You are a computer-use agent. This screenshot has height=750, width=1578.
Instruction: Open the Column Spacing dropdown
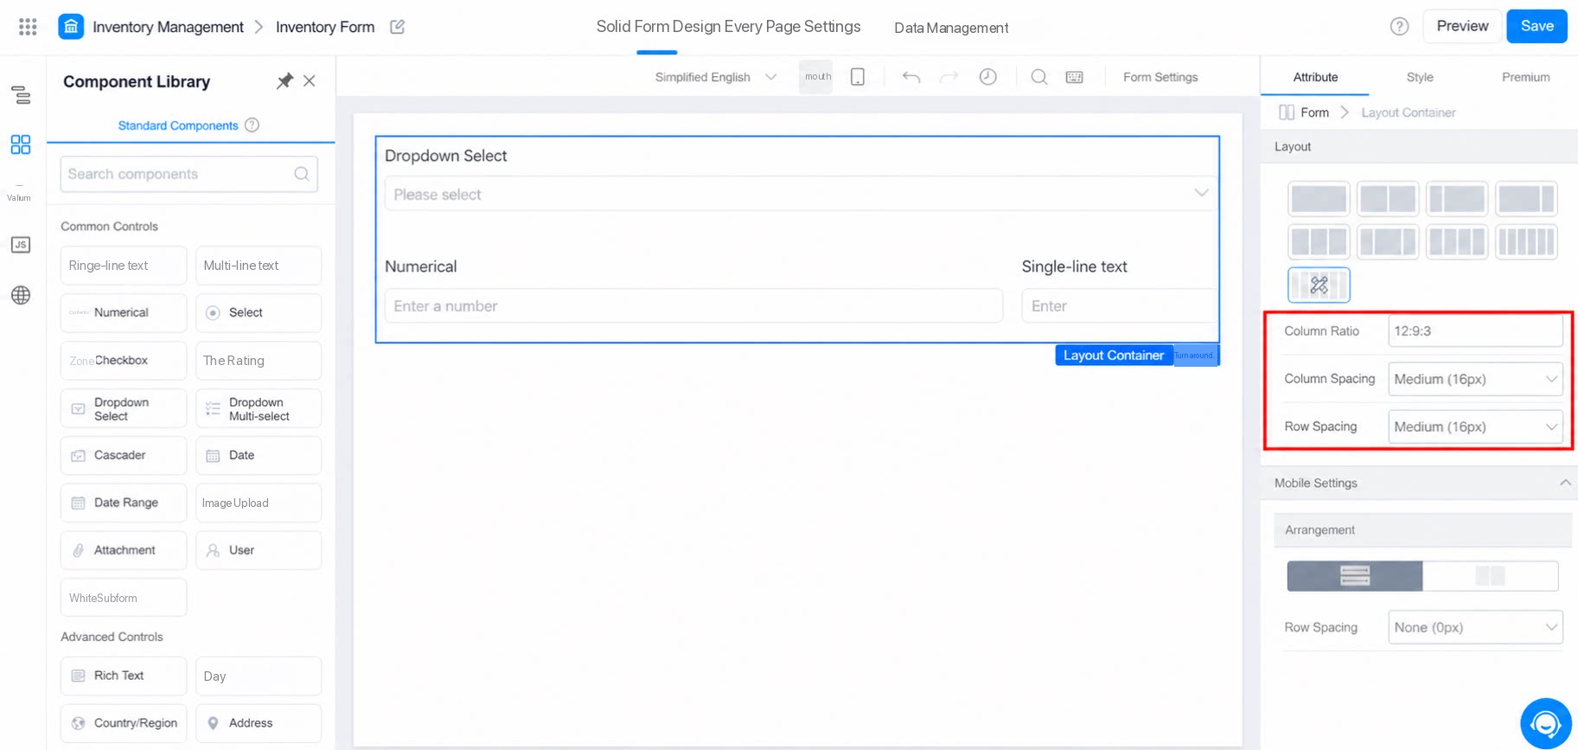point(1475,379)
